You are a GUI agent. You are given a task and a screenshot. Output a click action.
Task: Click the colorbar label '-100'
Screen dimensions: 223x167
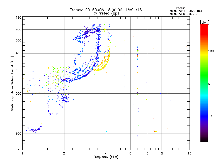coord(212,116)
